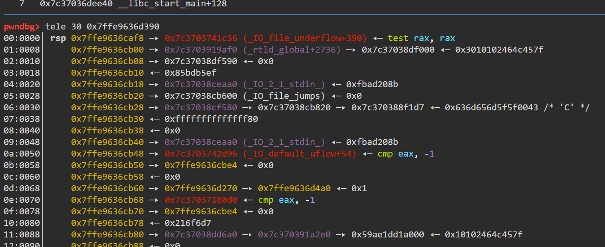Screen dimensions: 605x247
Task: Click the _IO_file_underflow+390 symbol
Action: [x=305, y=38]
